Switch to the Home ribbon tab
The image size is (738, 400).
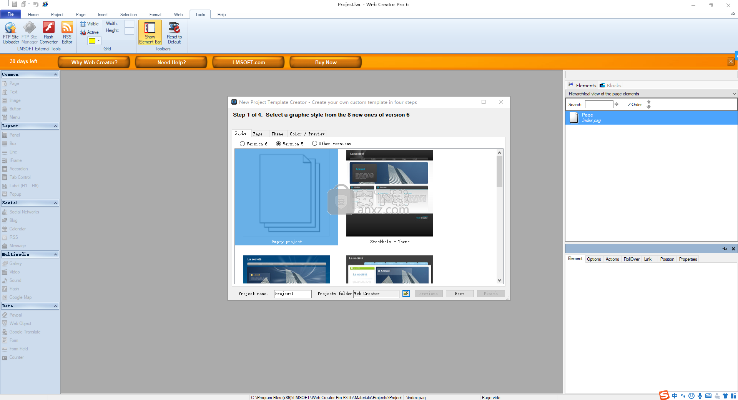[33, 15]
